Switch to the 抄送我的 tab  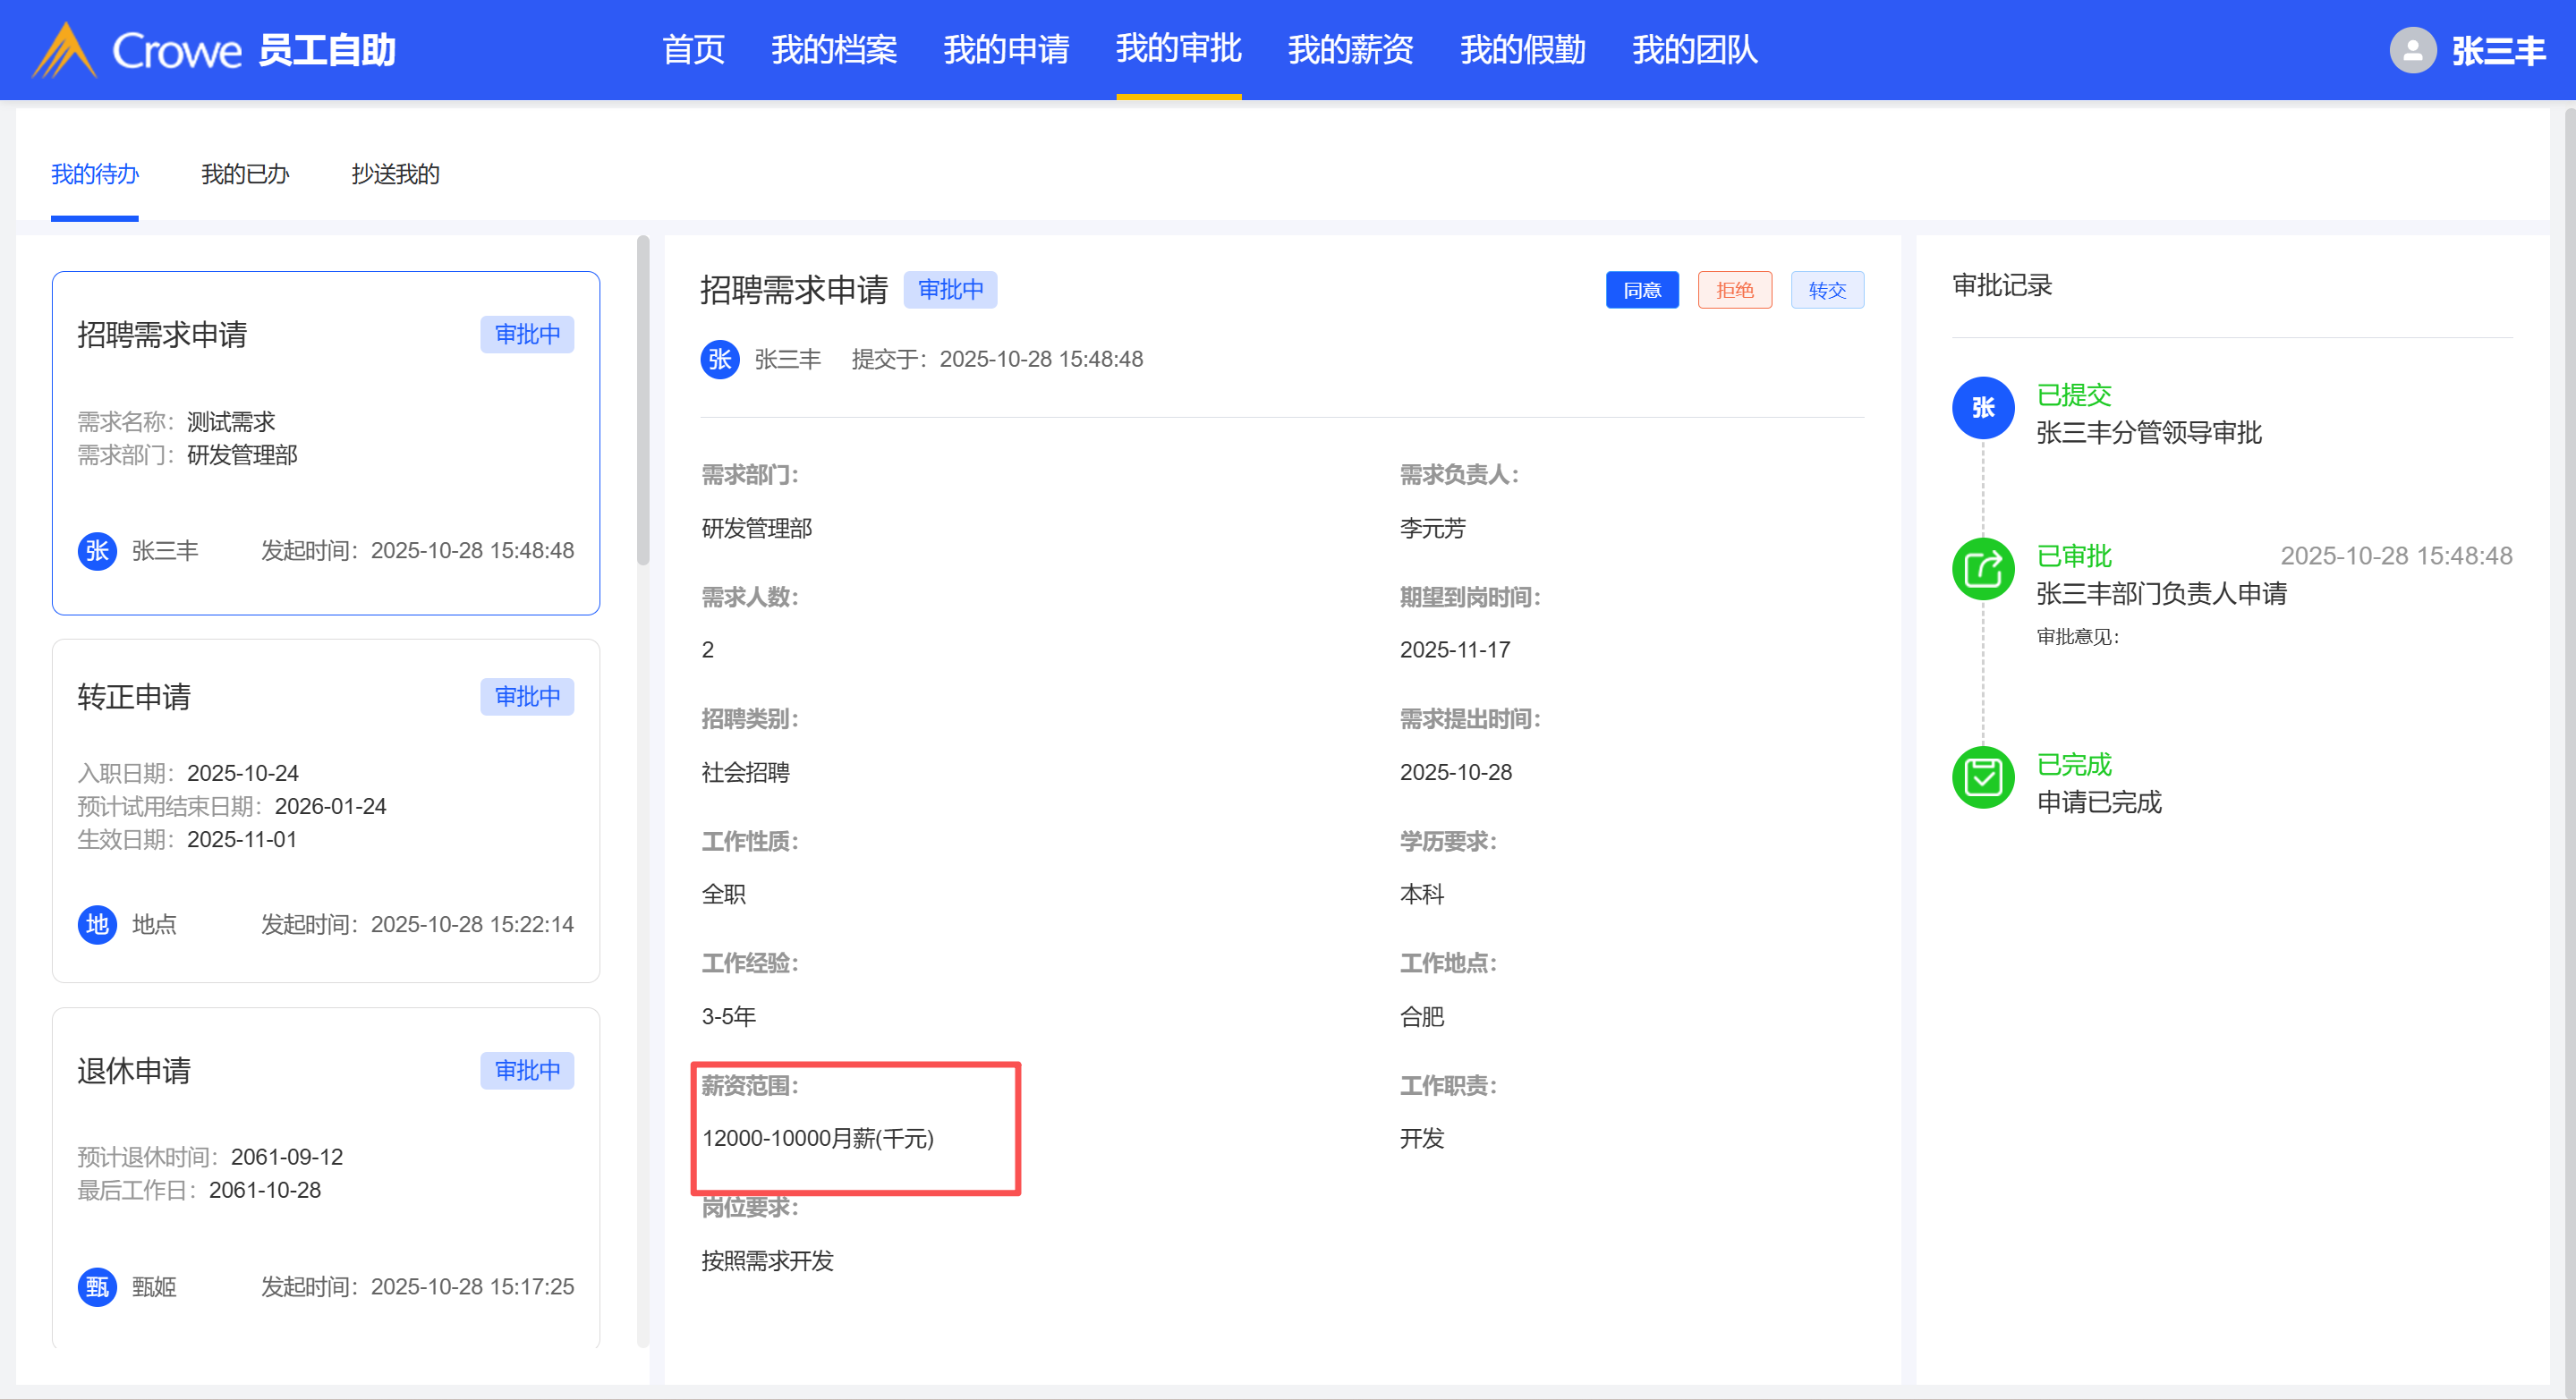click(x=395, y=174)
